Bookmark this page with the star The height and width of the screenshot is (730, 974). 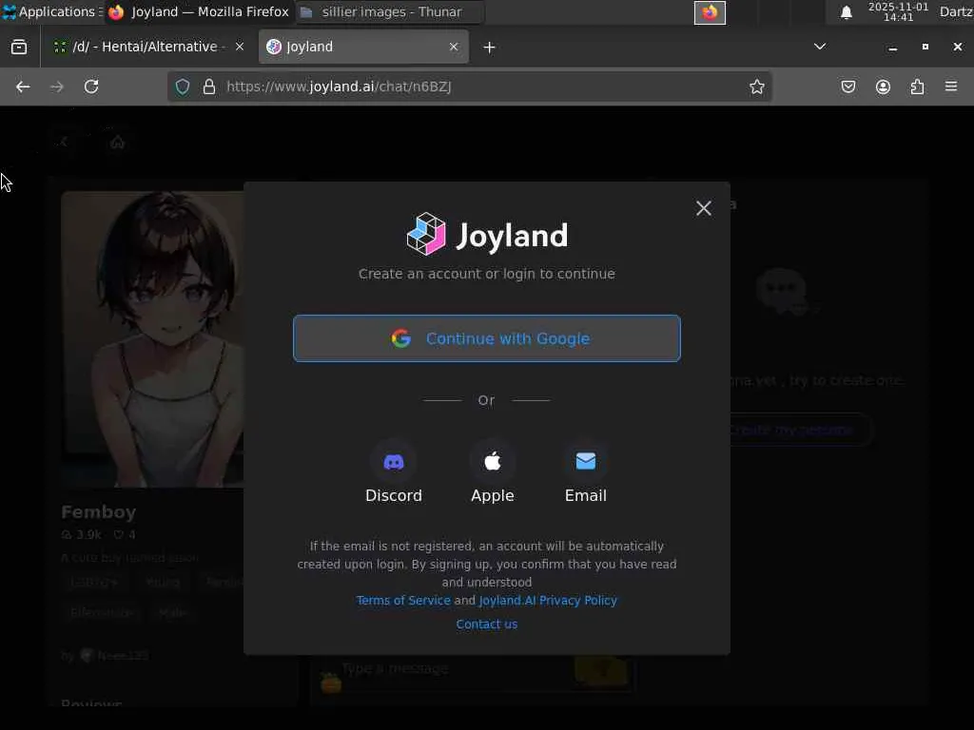[756, 86]
